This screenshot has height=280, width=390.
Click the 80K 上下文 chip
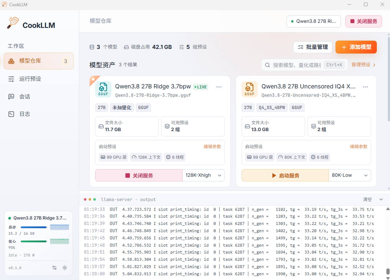292,157
